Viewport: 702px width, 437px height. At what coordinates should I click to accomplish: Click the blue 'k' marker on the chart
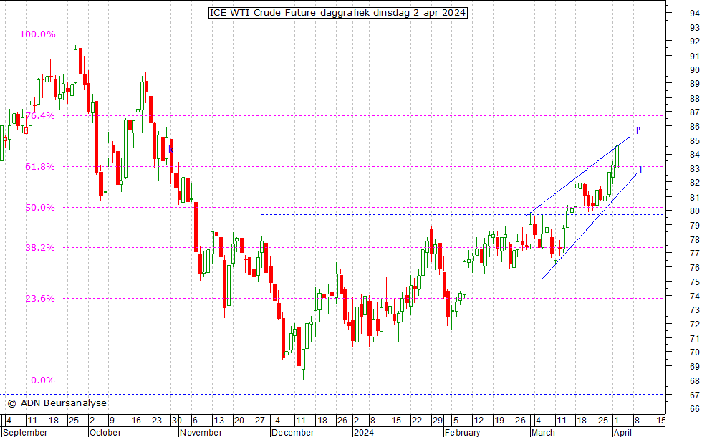coord(170,150)
